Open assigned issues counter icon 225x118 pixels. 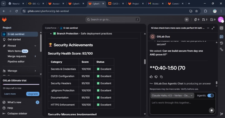(x=197, y=20)
